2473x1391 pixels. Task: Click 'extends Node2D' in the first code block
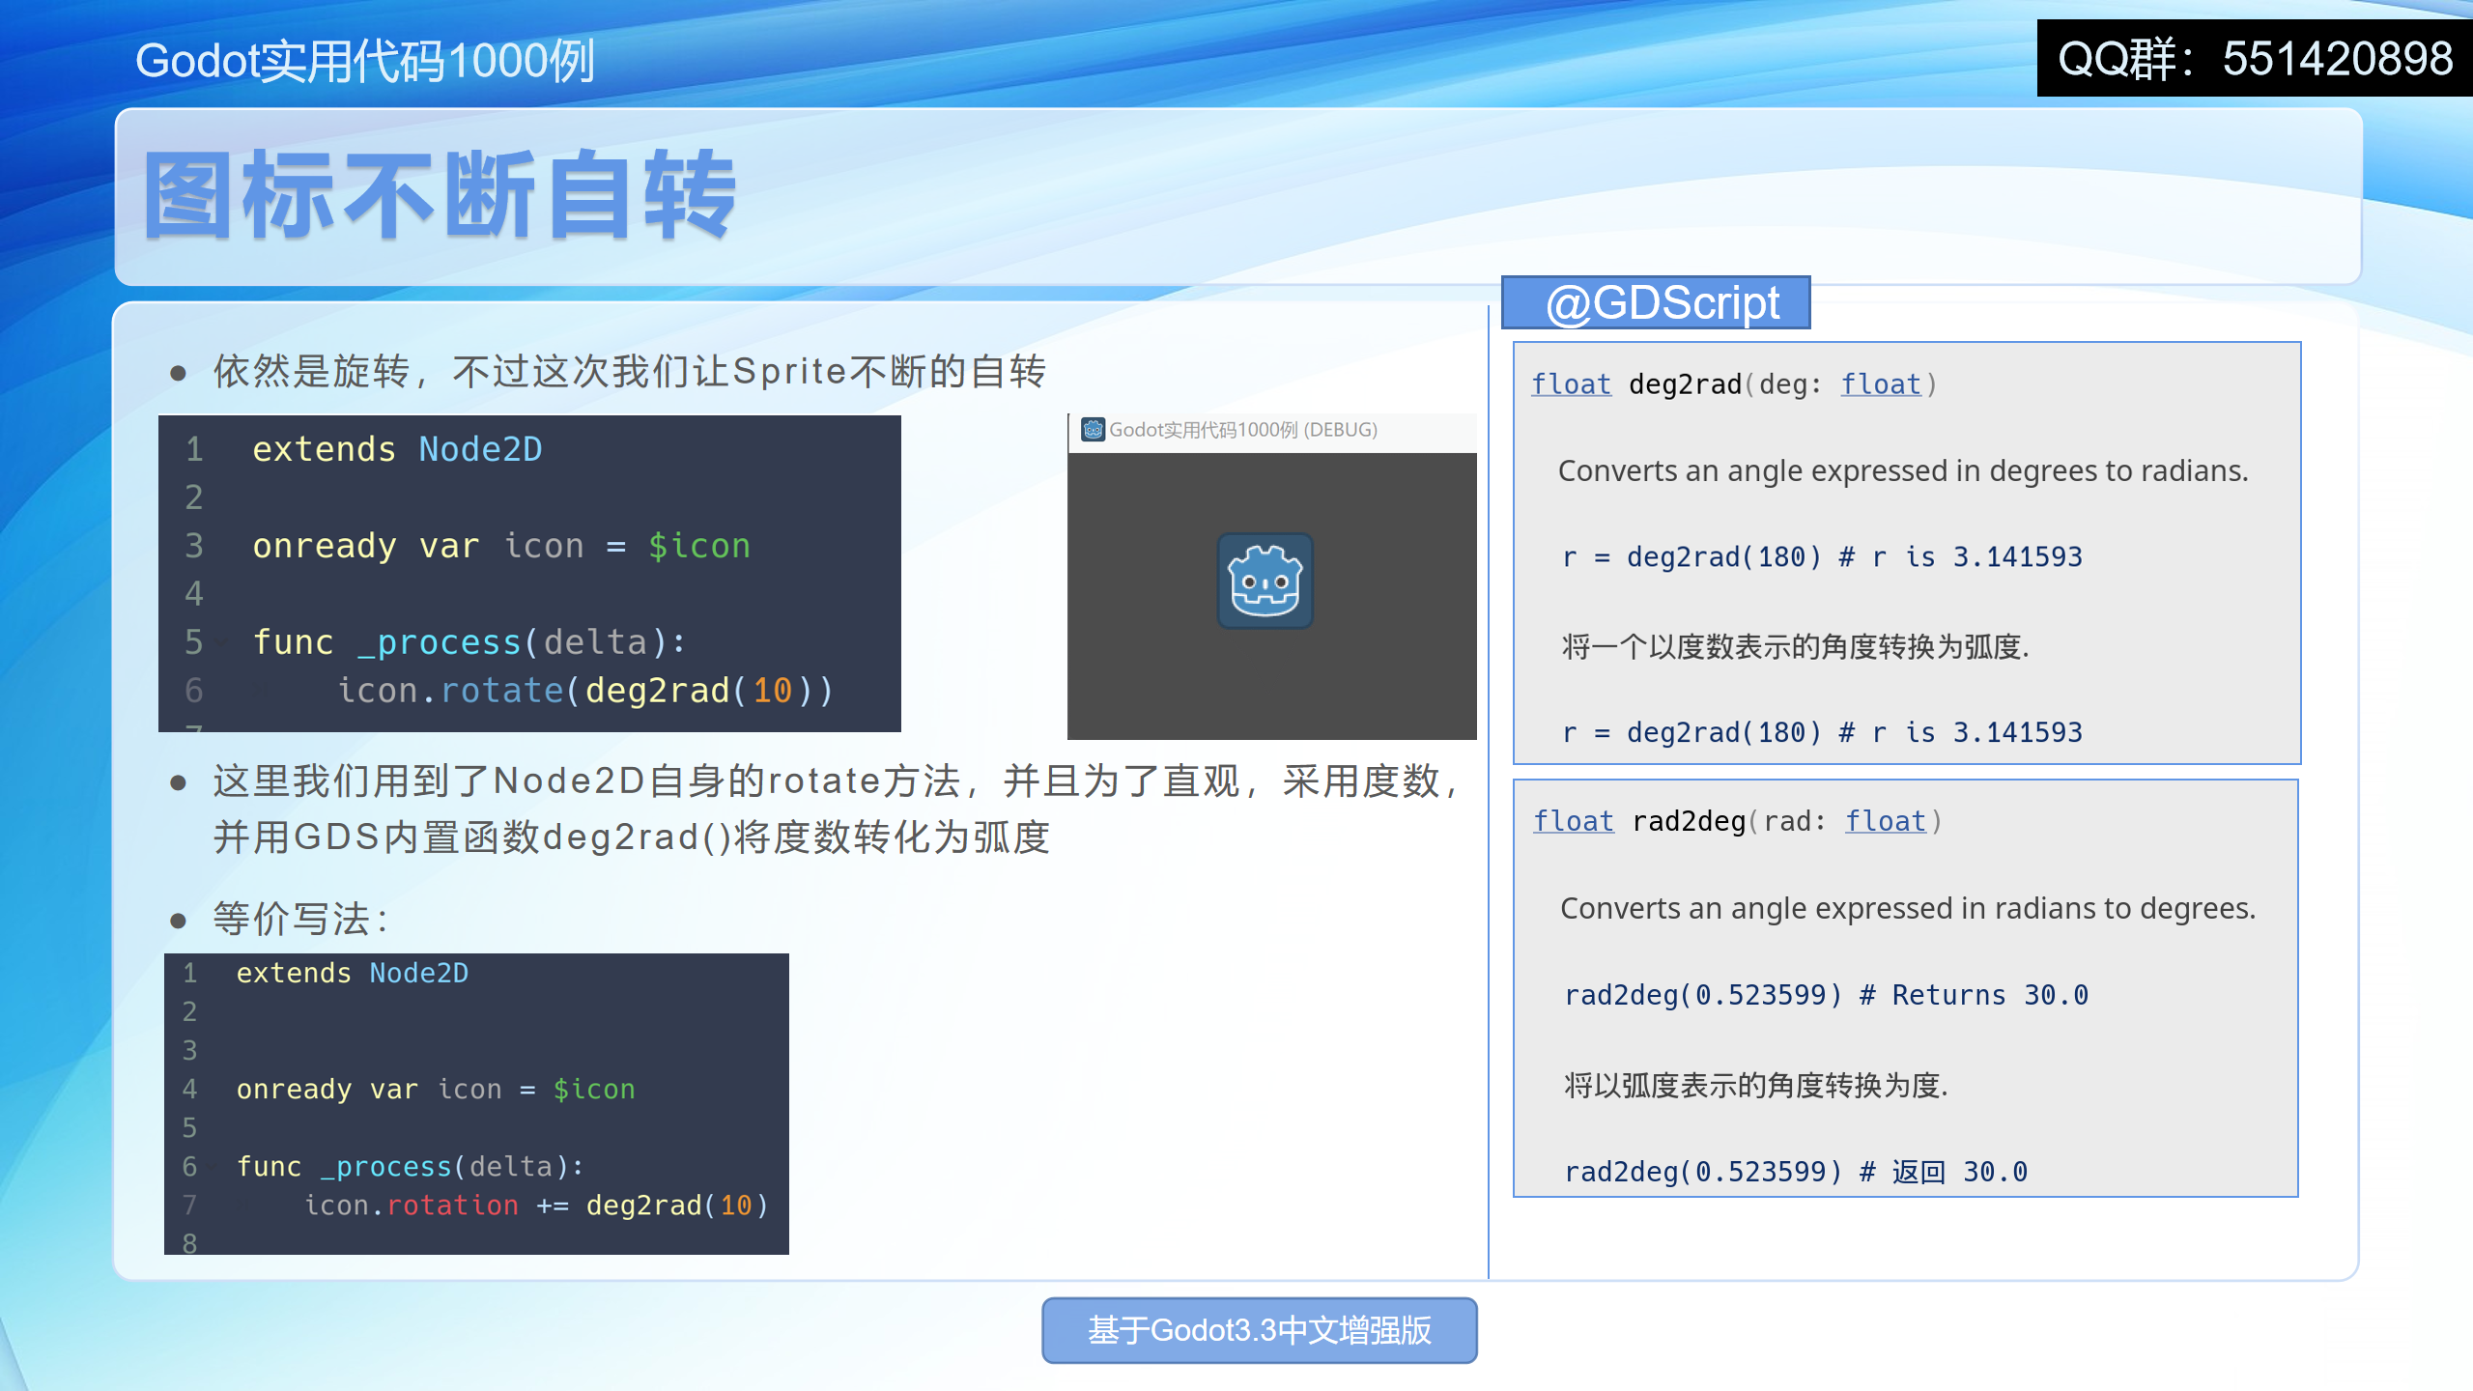[x=397, y=449]
